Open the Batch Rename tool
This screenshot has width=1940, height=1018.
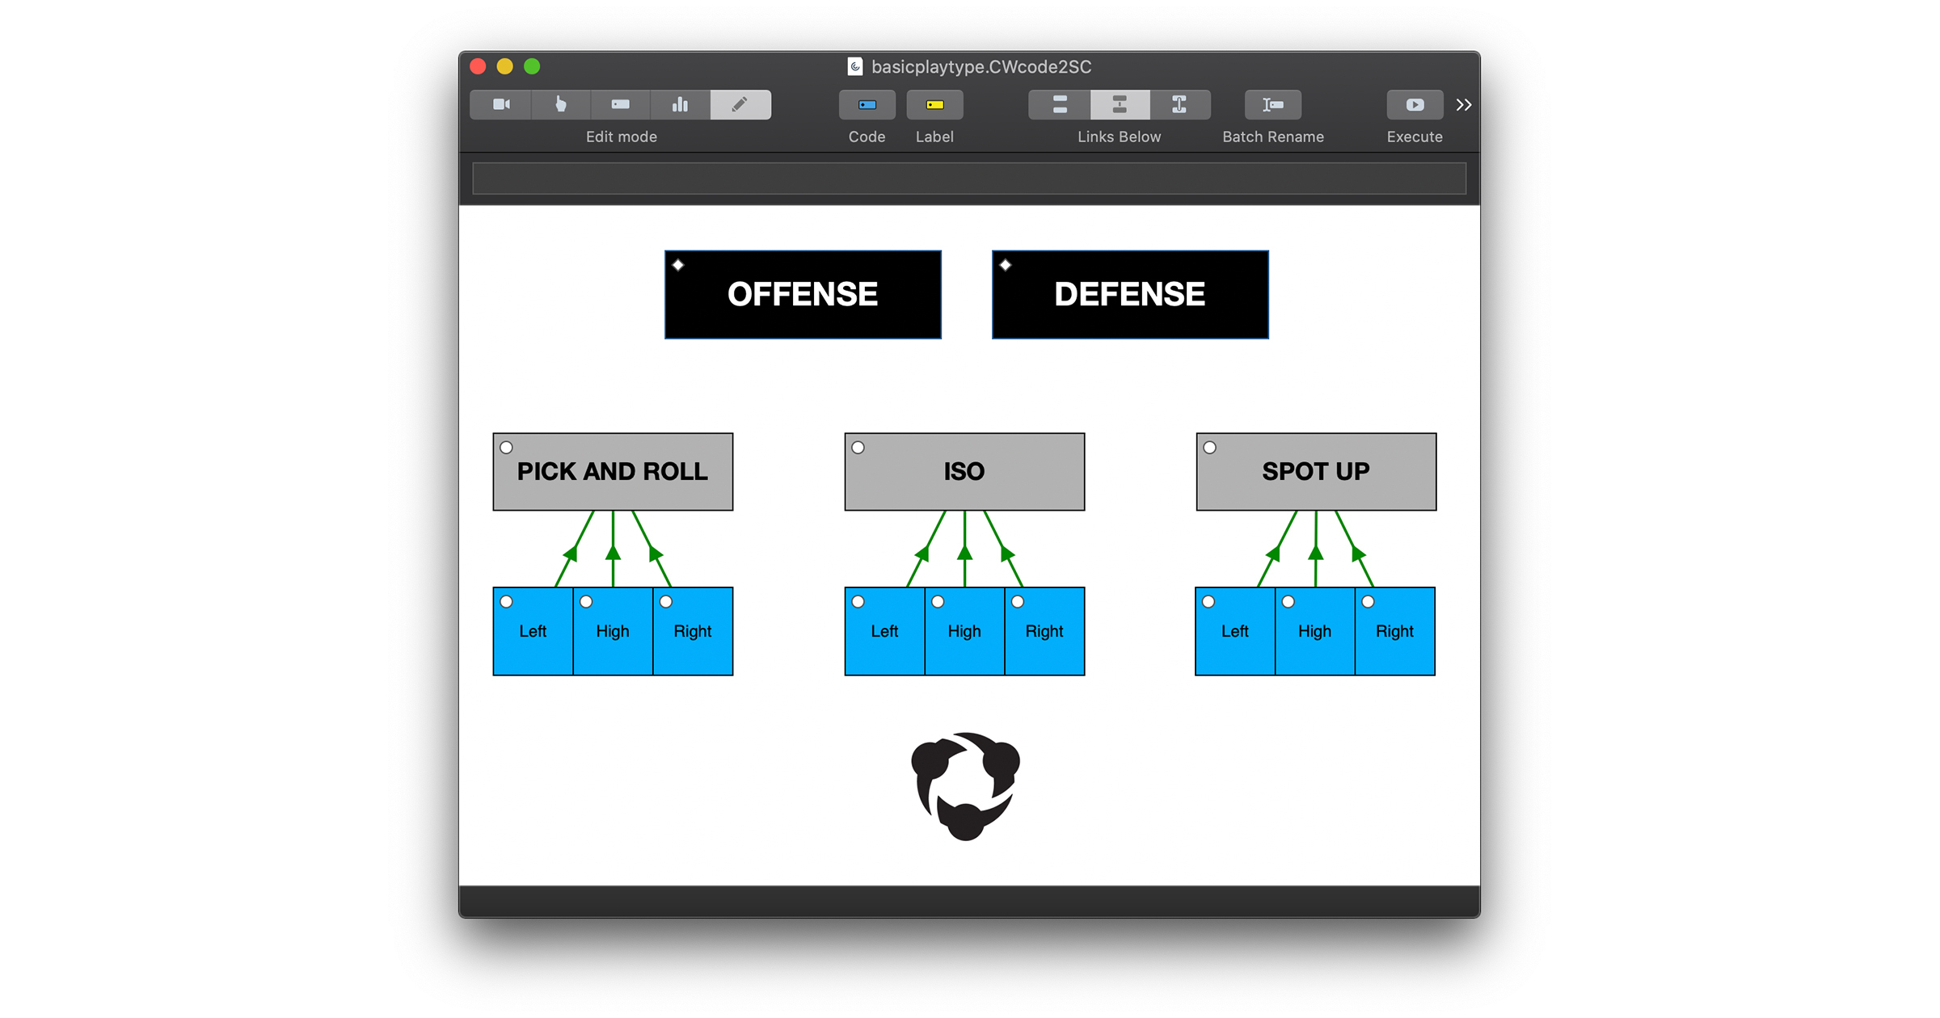point(1272,104)
